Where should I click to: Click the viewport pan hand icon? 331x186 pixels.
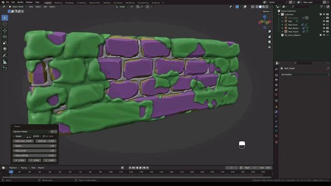click(x=269, y=37)
